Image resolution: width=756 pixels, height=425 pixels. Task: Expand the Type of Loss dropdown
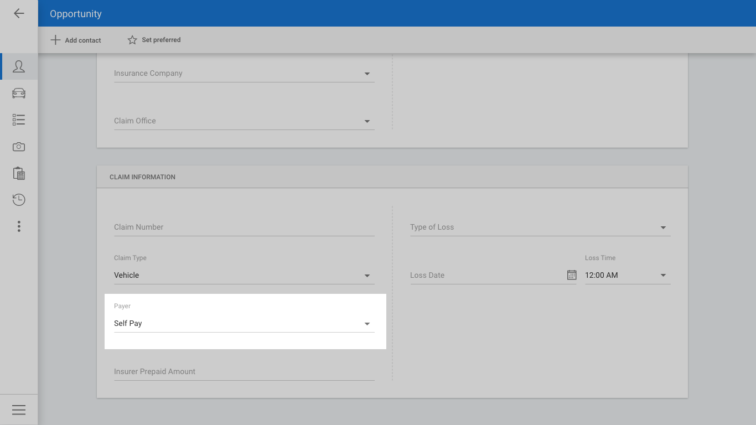click(540, 227)
